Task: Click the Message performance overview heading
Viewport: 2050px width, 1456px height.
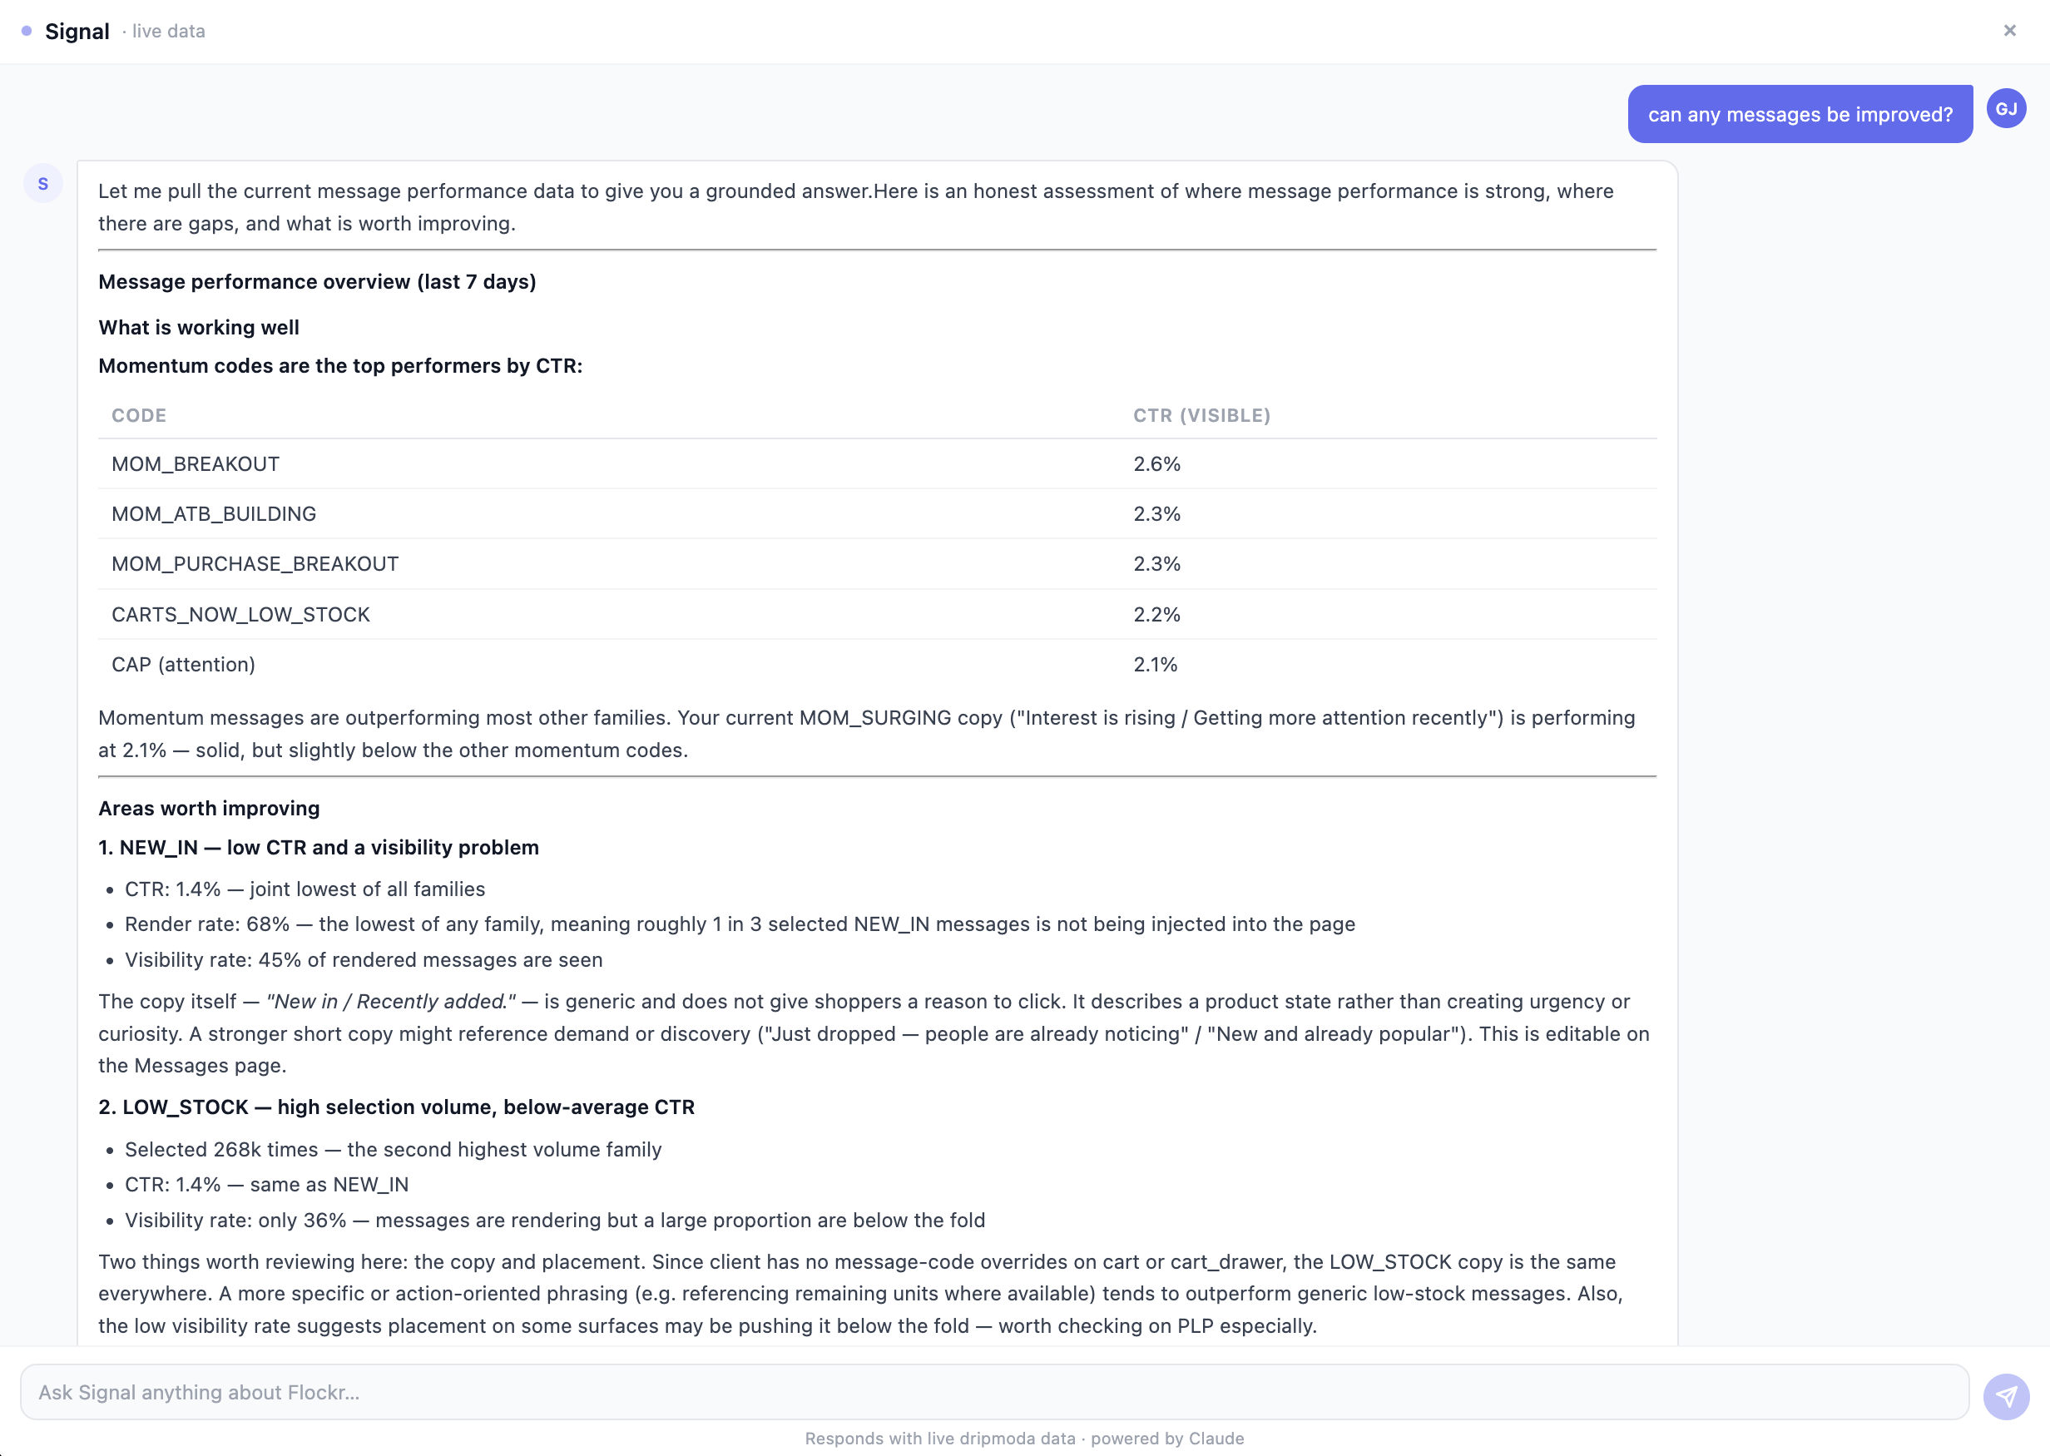Action: (x=316, y=280)
